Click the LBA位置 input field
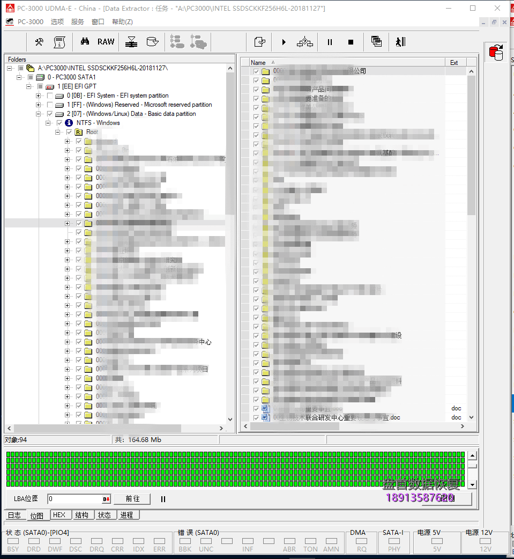The height and width of the screenshot is (559, 514). tap(75, 499)
